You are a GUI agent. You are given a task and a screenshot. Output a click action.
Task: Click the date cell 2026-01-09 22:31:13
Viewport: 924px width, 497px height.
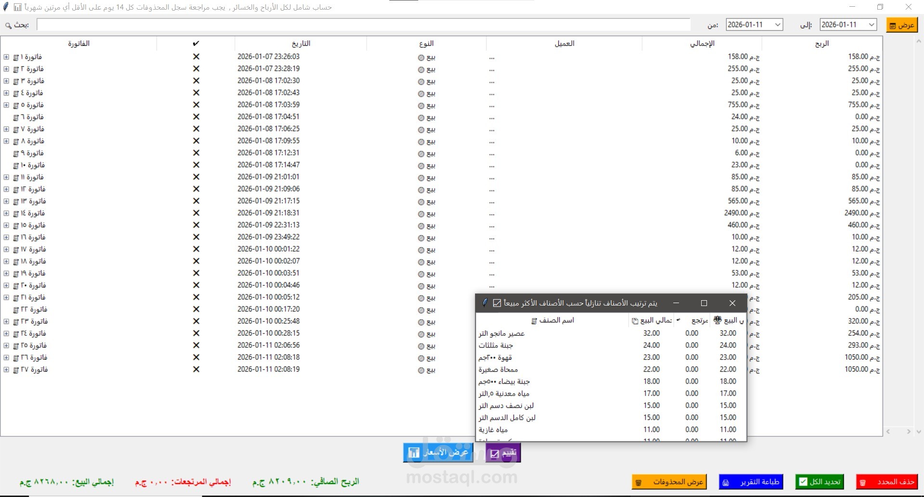pos(269,225)
